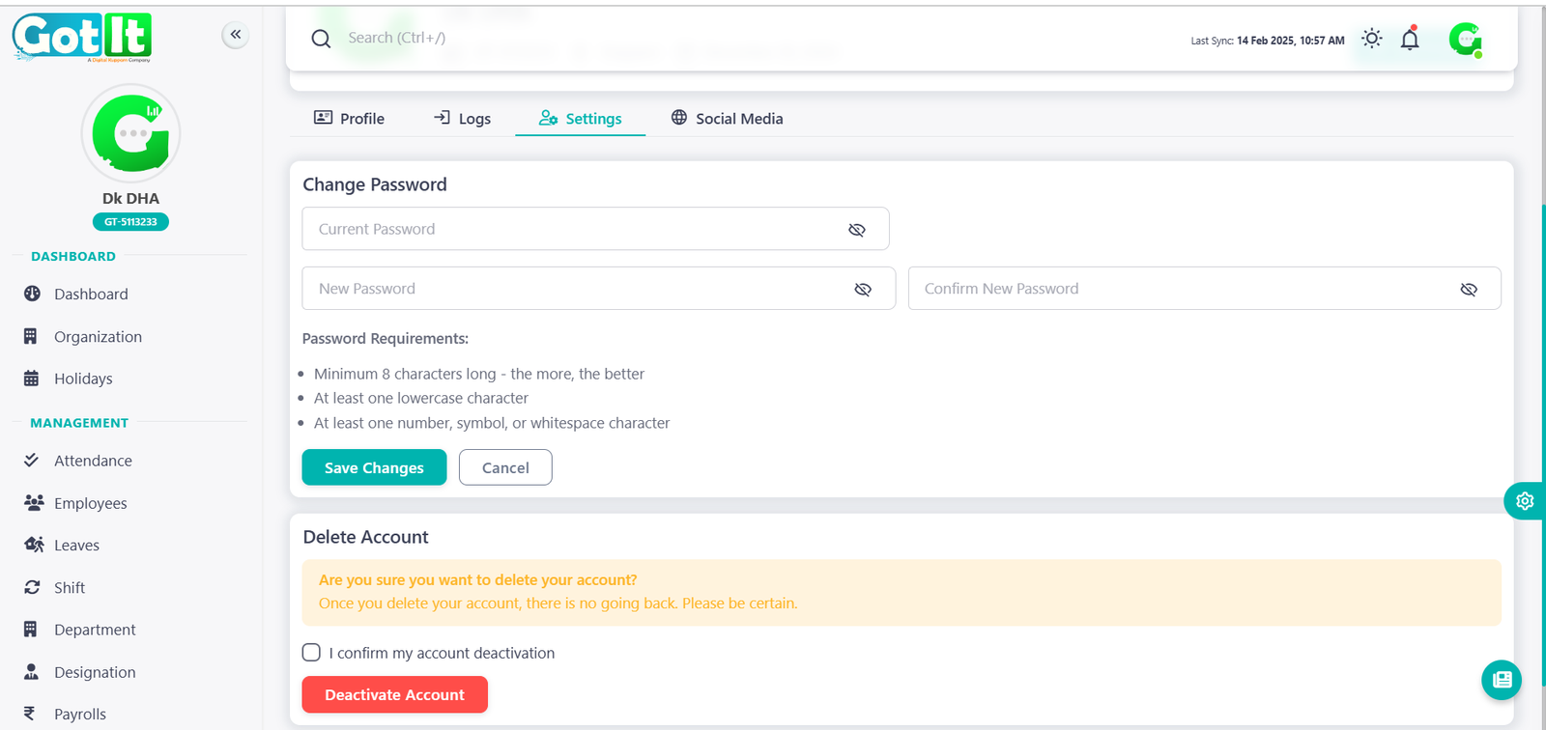This screenshot has height=730, width=1546.
Task: Toggle the light/dark theme sun icon
Action: coord(1371,39)
